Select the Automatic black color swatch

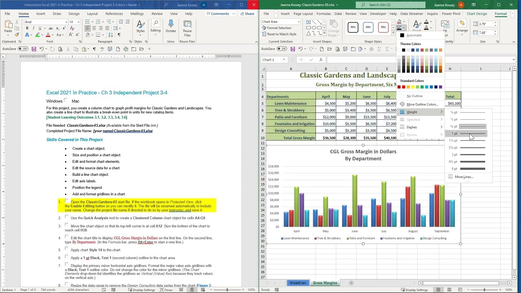click(x=402, y=35)
